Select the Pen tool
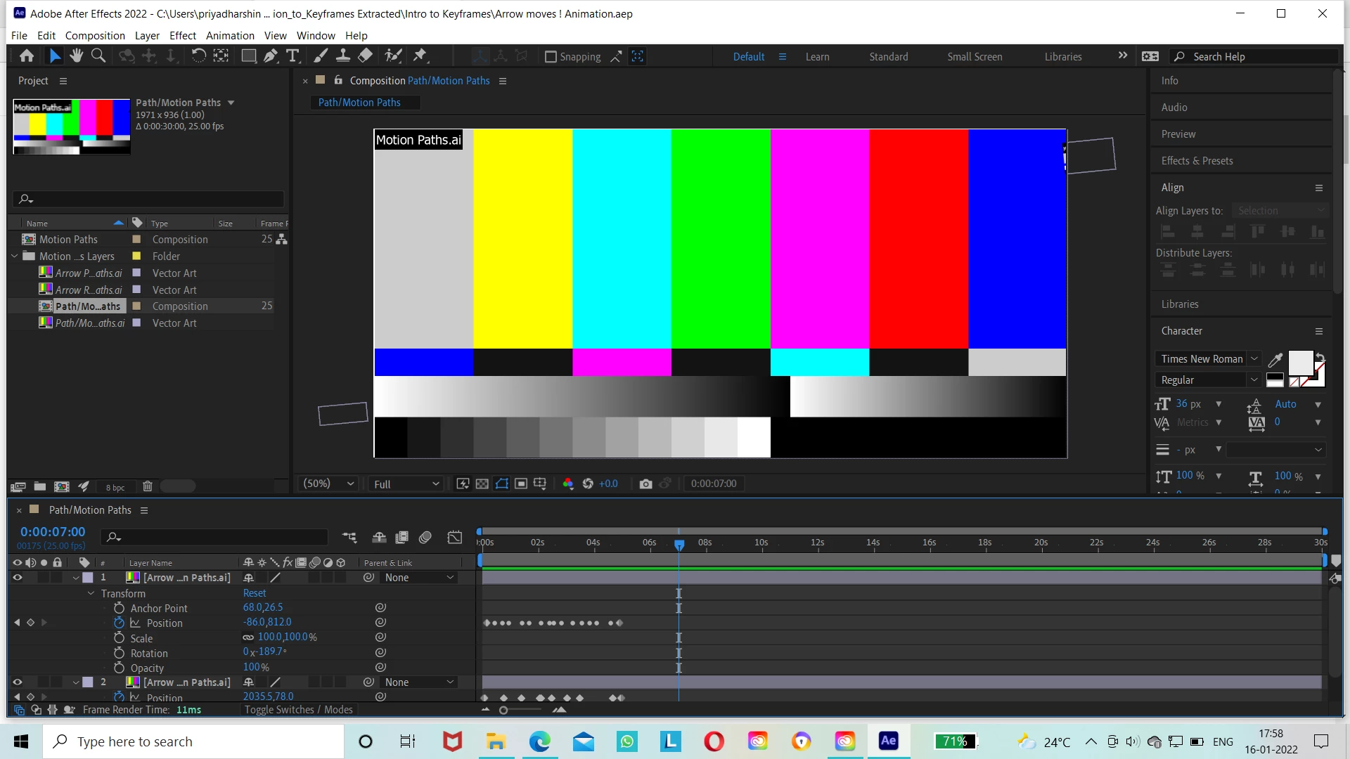Screen dimensions: 1350x759 tap(271, 56)
